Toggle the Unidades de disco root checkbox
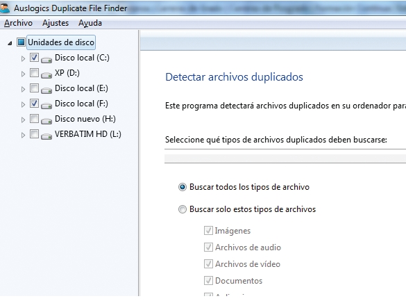The image size is (406, 301). click(x=21, y=42)
